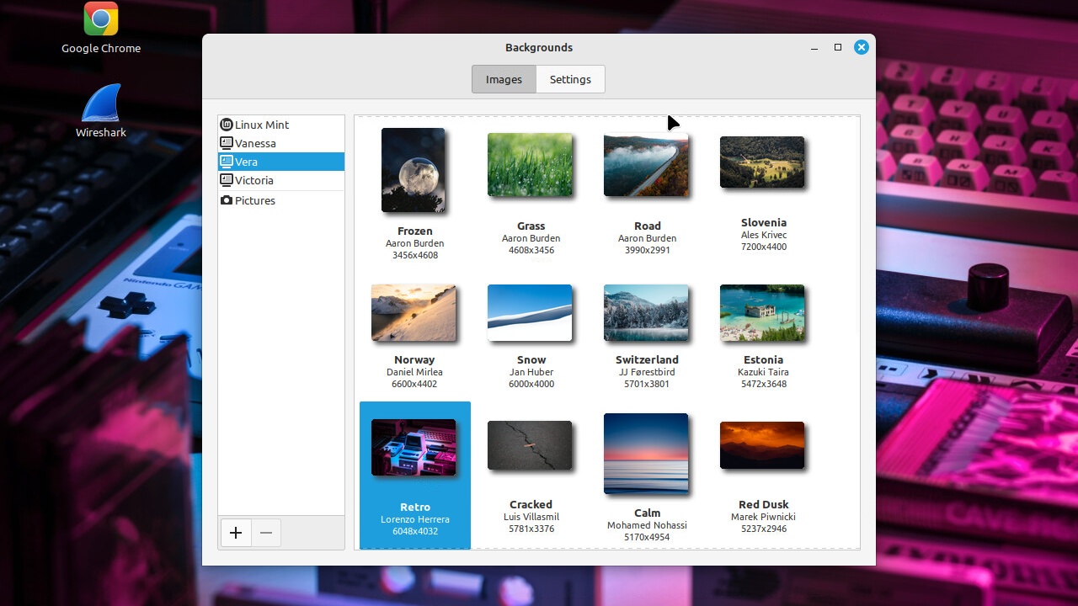Select the Linux Mint backgrounds collection
The width and height of the screenshot is (1078, 606).
281,125
